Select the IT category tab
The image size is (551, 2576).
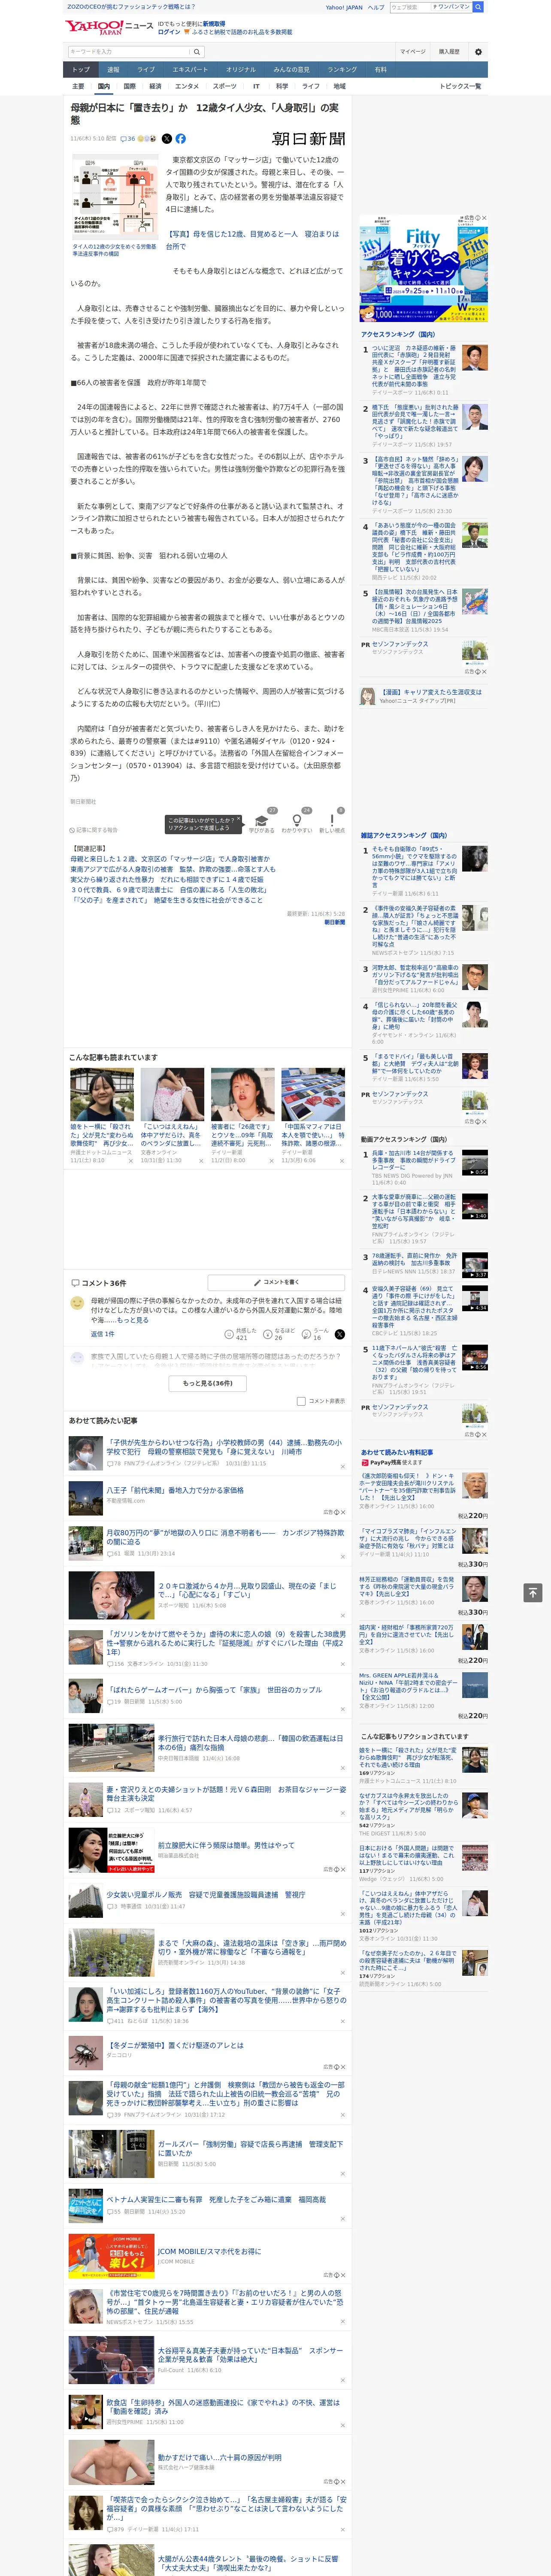pyautogui.click(x=256, y=86)
